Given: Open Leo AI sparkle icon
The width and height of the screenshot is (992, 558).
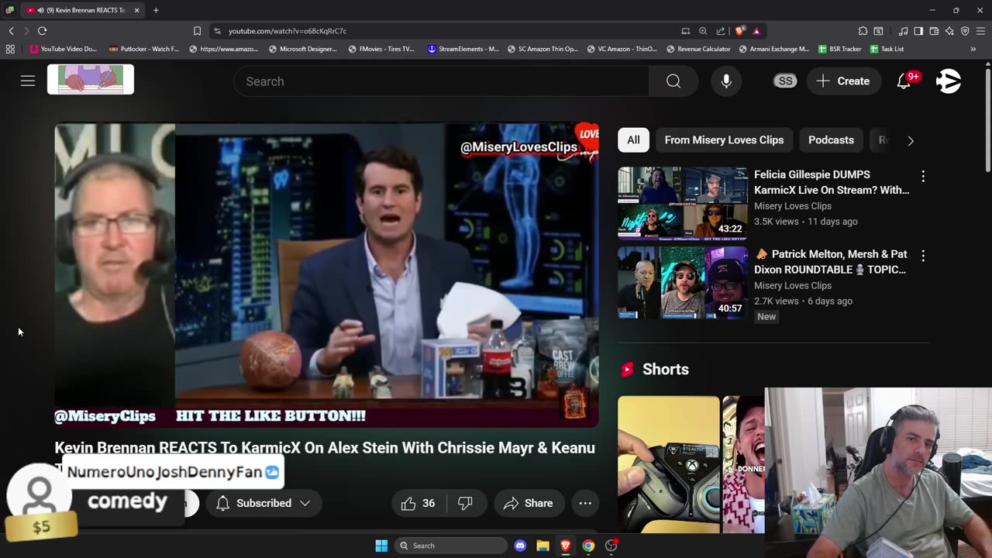Looking at the screenshot, I should click(949, 31).
